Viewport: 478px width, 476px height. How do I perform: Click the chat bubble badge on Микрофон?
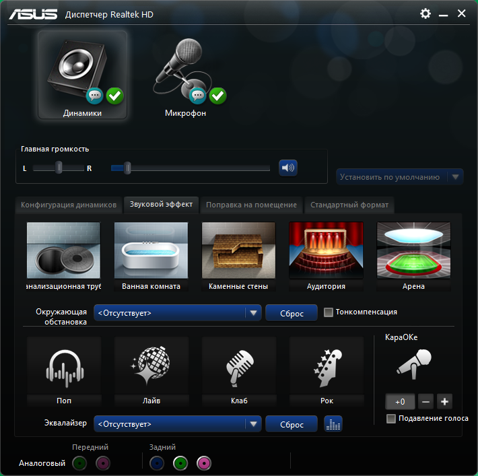coord(198,96)
